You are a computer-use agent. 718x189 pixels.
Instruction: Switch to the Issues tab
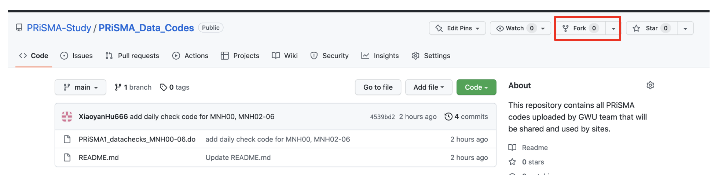tap(77, 56)
